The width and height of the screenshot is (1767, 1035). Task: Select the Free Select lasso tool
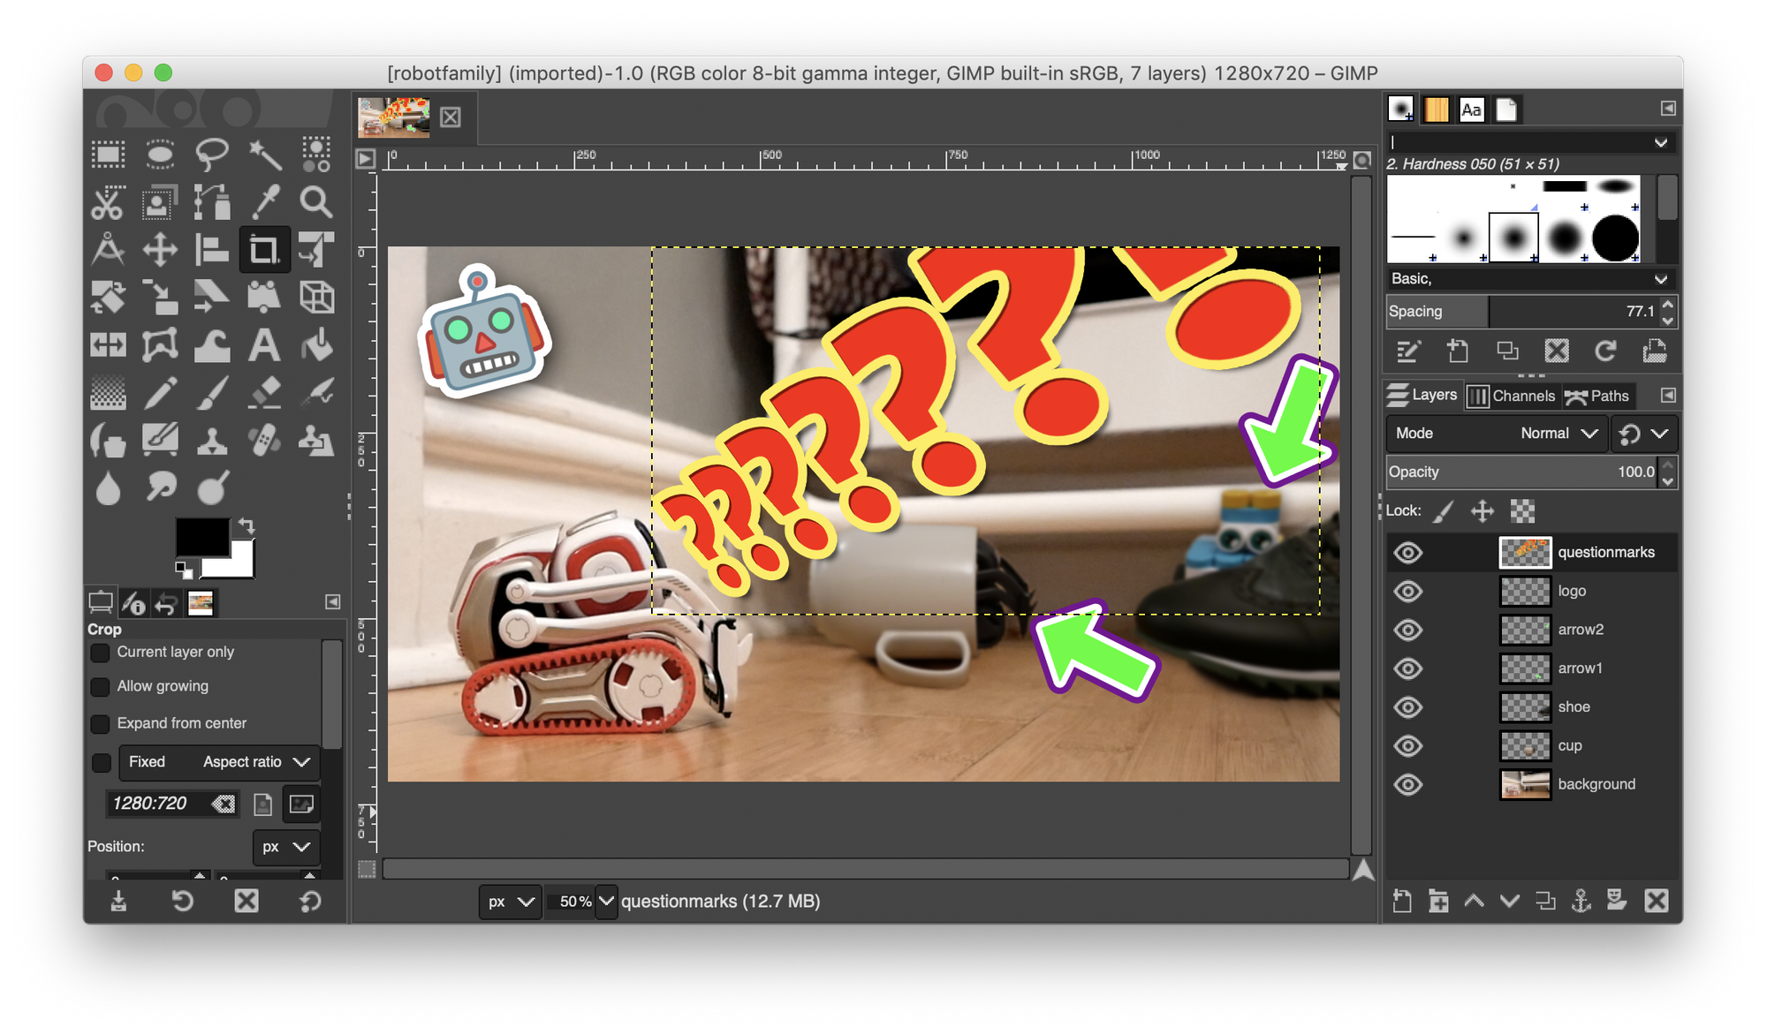click(x=212, y=155)
